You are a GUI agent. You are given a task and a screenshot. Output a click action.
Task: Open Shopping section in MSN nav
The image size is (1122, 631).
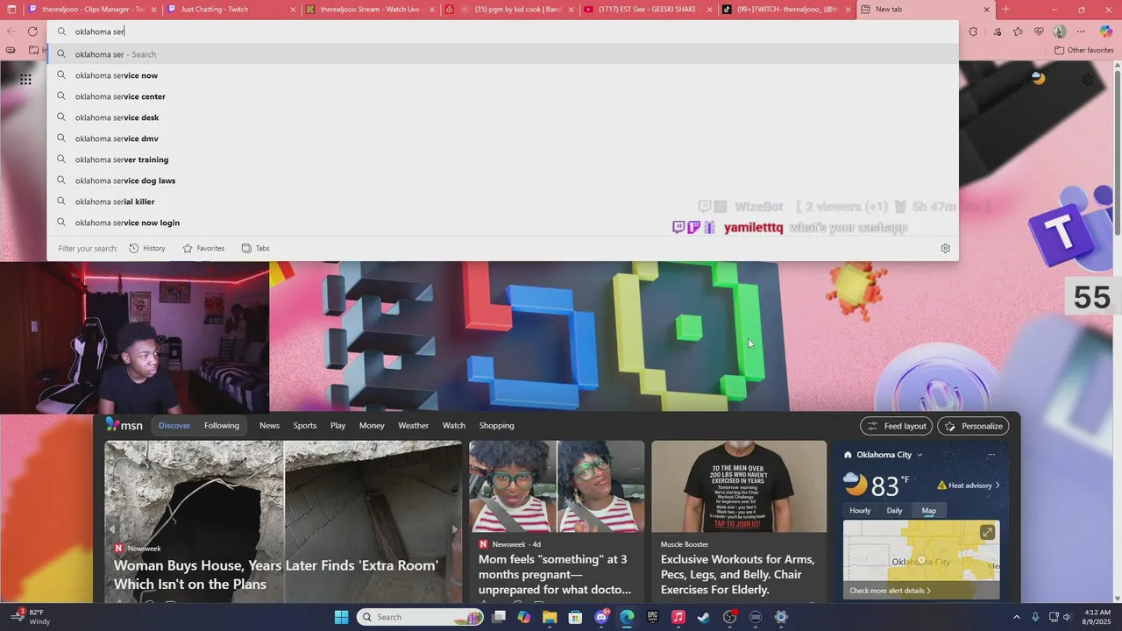point(496,426)
